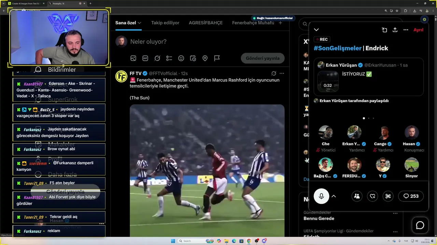Clip the Space with the scissors icon
This screenshot has width=437, height=245.
pyautogui.click(x=388, y=196)
